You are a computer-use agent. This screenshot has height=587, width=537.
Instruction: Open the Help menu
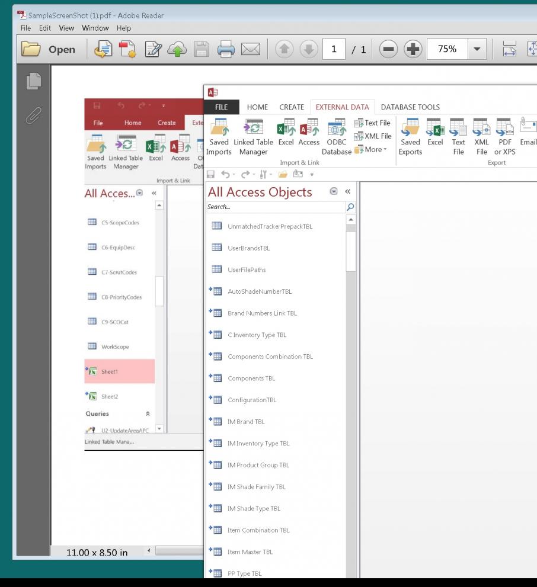[x=123, y=28]
